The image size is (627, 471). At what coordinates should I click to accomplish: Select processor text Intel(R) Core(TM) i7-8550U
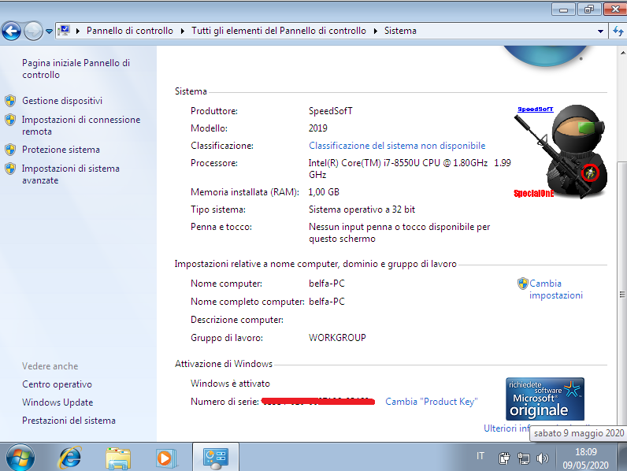point(410,169)
